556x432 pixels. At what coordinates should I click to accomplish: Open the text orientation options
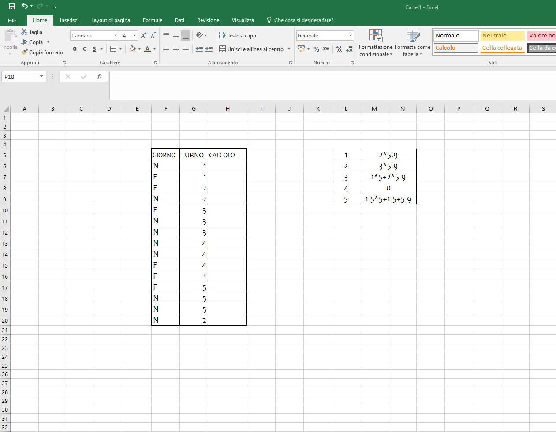pos(201,35)
